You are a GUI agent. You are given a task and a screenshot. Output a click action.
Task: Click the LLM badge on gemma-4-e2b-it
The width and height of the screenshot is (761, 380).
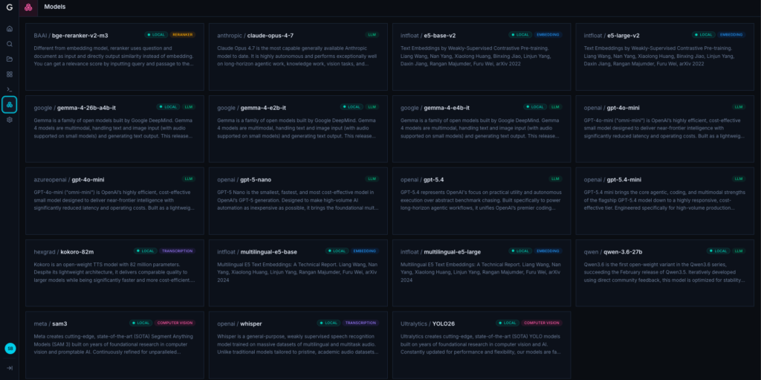(372, 107)
